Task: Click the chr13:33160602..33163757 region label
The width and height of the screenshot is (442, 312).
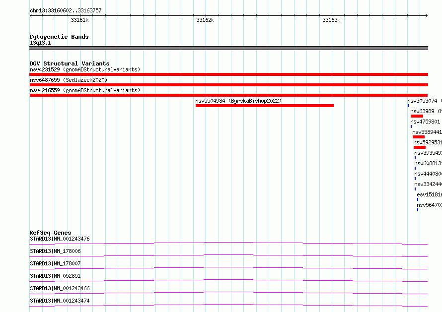Action: pyautogui.click(x=66, y=10)
